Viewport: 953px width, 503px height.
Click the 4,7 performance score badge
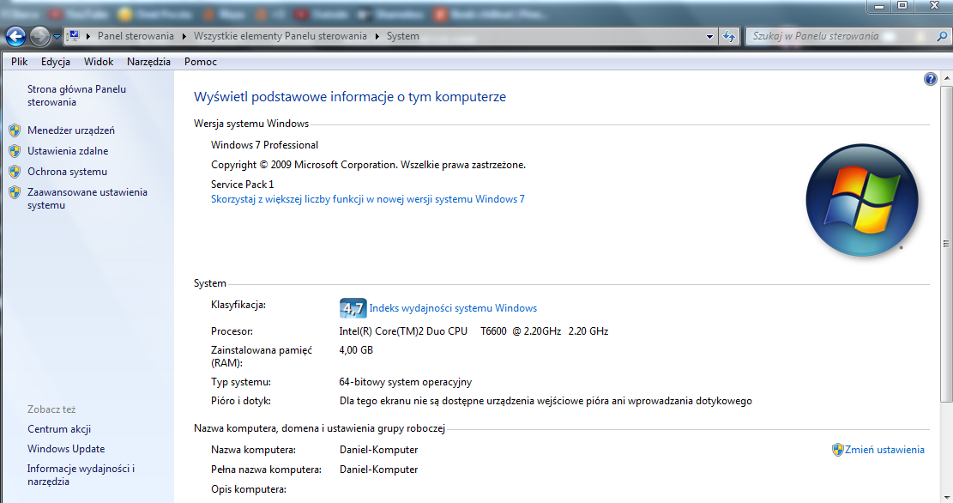(x=353, y=308)
